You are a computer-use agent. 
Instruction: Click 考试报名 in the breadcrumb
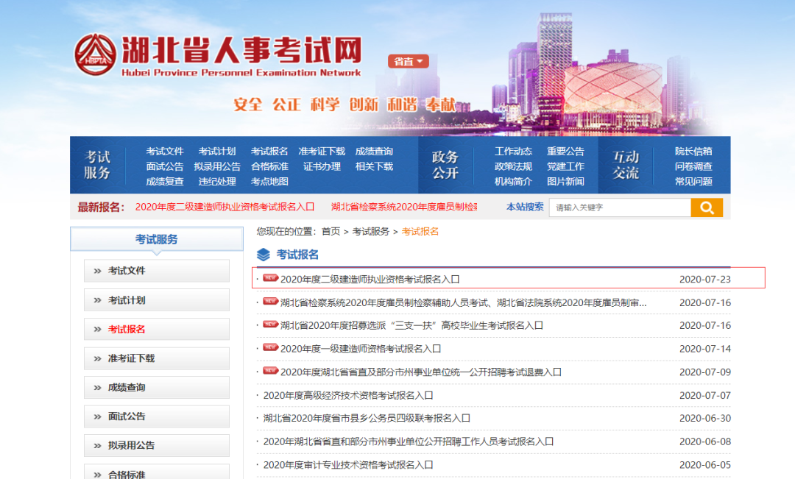pos(420,232)
